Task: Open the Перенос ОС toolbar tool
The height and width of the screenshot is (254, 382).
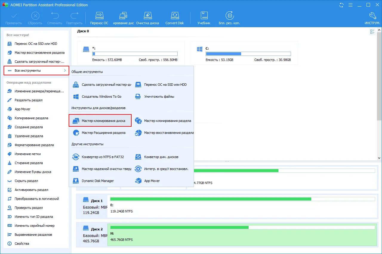Action: [99, 18]
